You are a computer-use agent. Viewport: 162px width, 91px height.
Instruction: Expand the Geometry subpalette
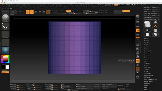pos(147,41)
